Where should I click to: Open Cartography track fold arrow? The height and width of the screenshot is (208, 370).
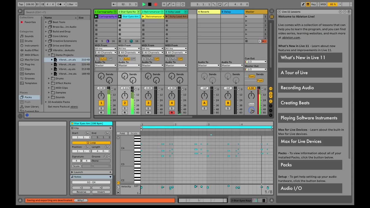click(115, 12)
